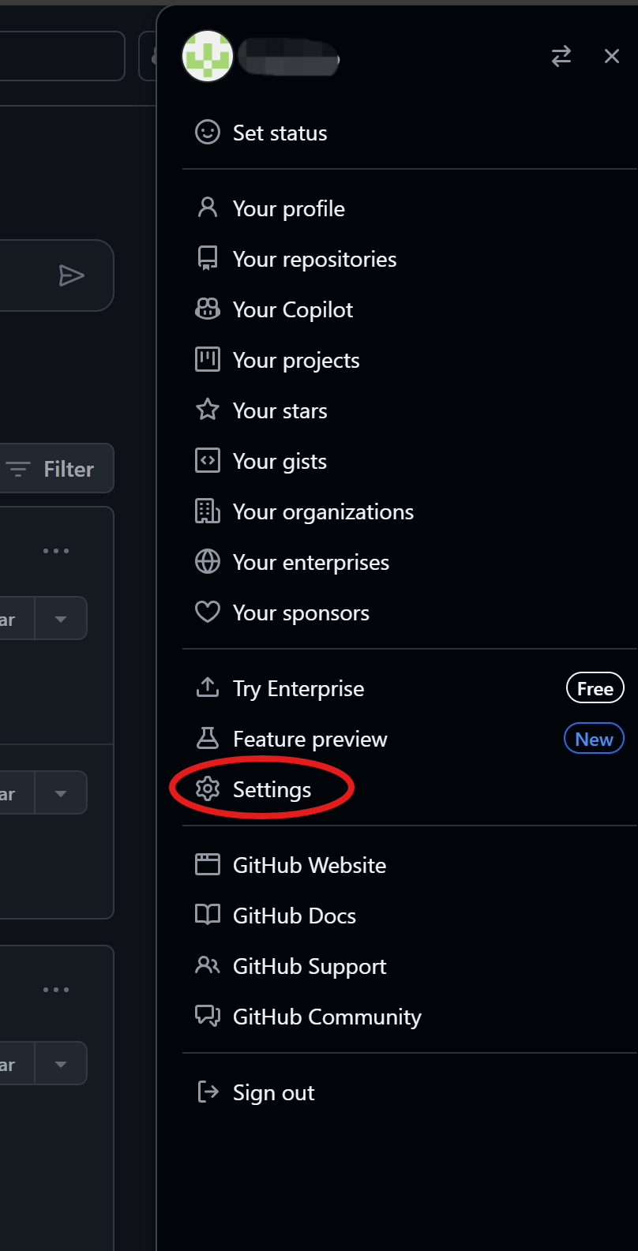Expand the first star dropdown arrow
The width and height of the screenshot is (638, 1251).
tap(61, 619)
